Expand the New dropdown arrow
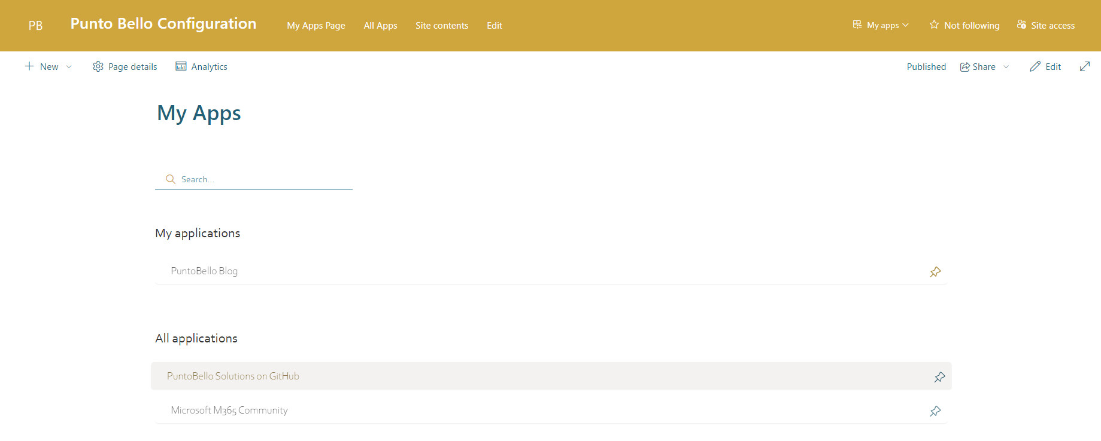1101x441 pixels. pyautogui.click(x=69, y=67)
